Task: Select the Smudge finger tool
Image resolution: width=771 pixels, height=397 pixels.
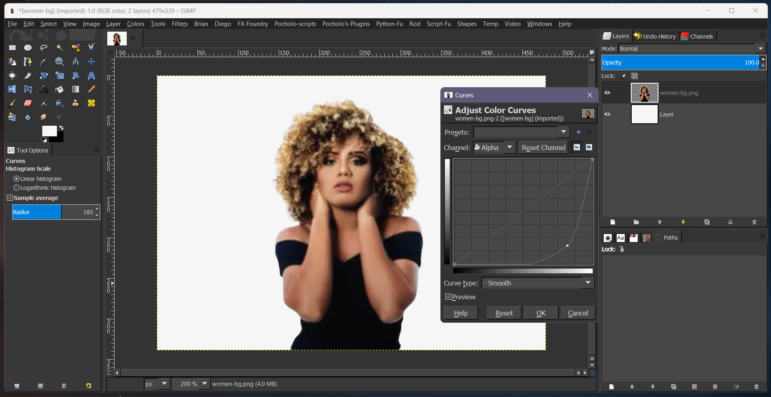Action: [44, 117]
